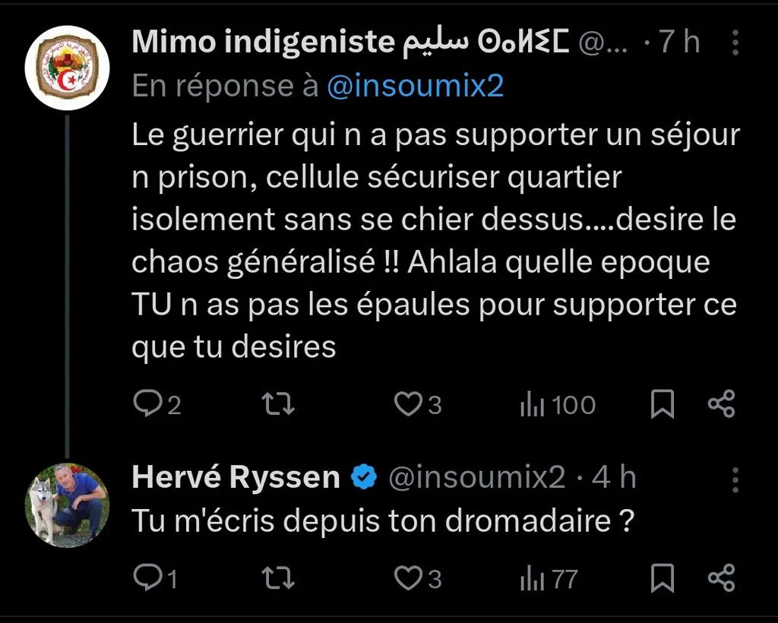Reply to Mimo indigeniste's tweet

(157, 404)
